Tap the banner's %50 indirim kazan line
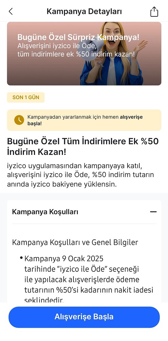Viewport: 168px width, 341px height. point(76,54)
